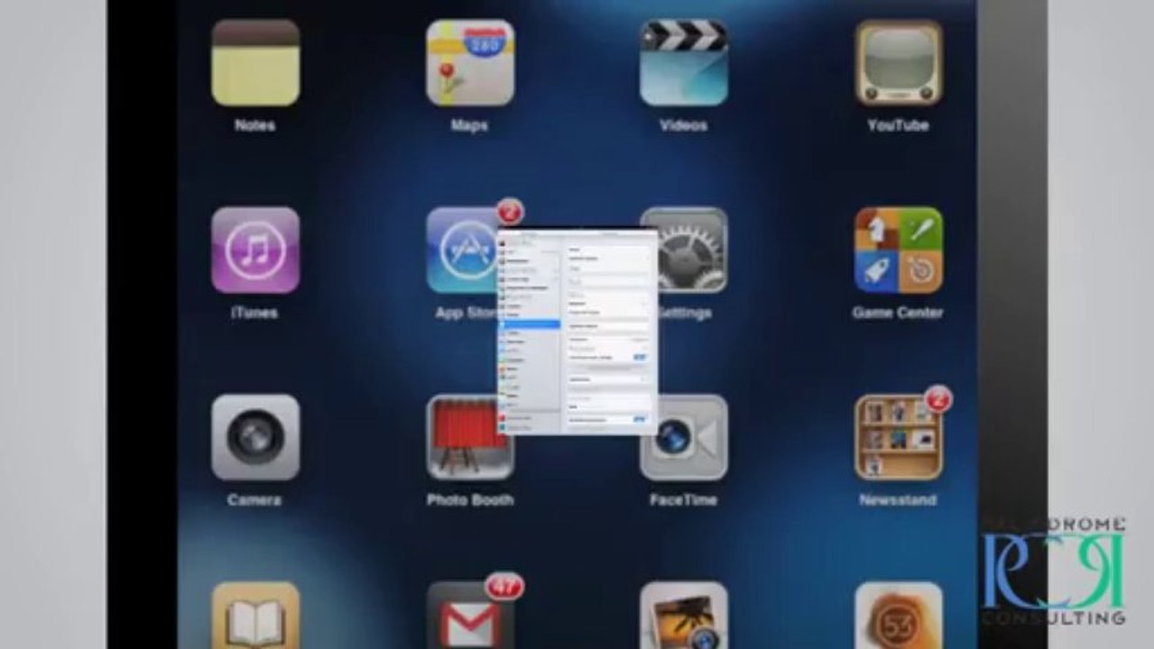Launch the Maps app

[470, 63]
